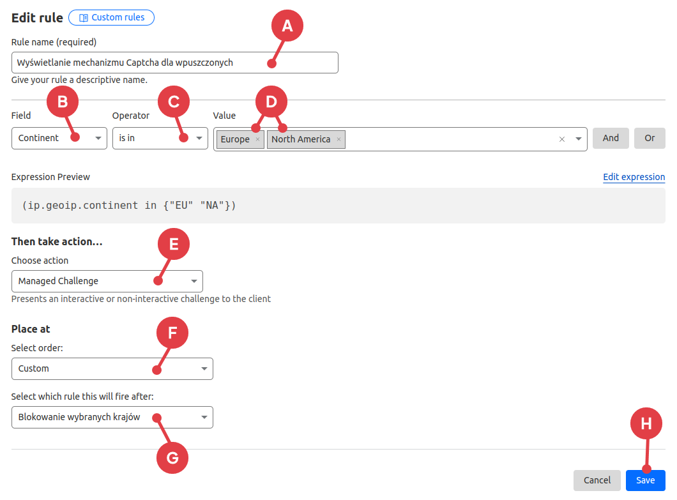
Task: Open the Operator dropdown showing is in
Action: pos(160,138)
